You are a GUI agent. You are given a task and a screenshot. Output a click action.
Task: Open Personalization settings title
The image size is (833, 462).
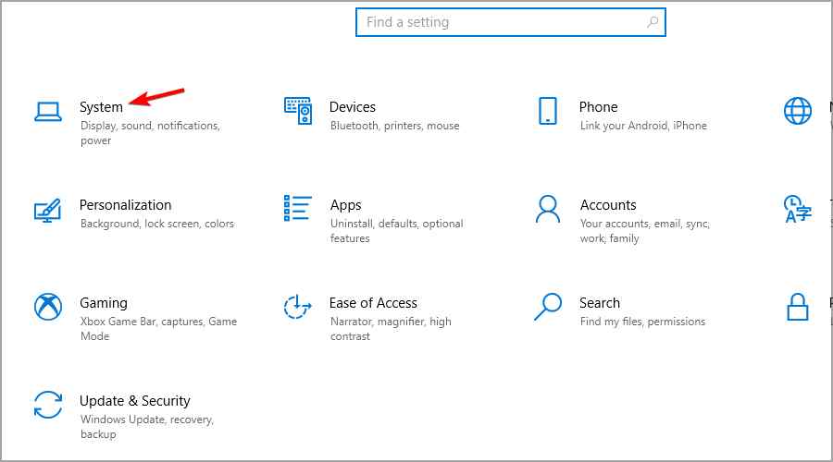(125, 205)
